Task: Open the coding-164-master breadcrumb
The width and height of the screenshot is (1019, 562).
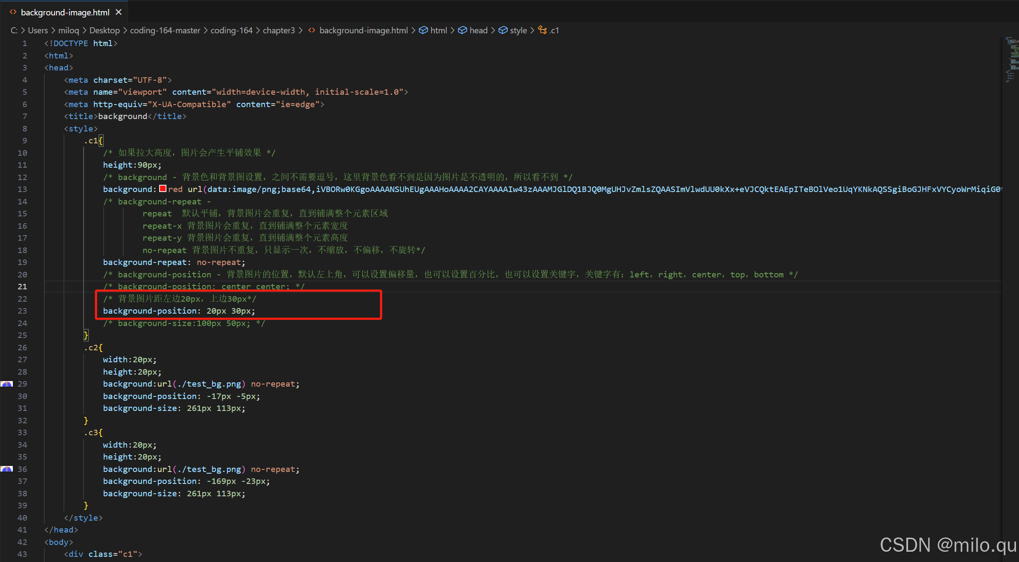Action: coord(165,30)
